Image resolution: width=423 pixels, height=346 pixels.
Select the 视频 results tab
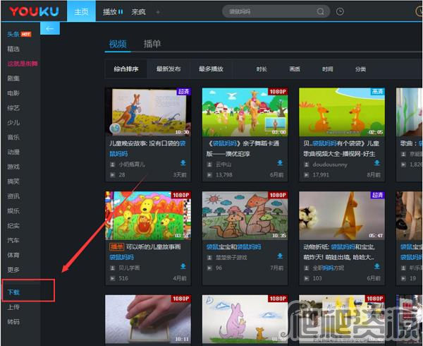(x=118, y=44)
